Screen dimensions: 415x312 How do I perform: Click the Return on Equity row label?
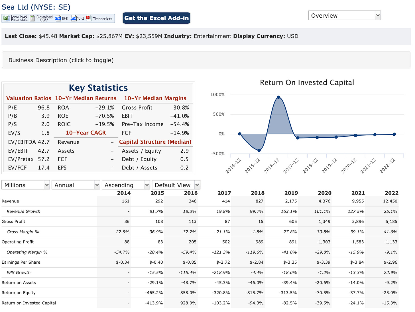point(19,293)
